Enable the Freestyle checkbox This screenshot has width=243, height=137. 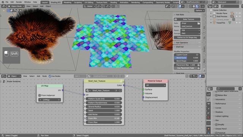[216, 133]
